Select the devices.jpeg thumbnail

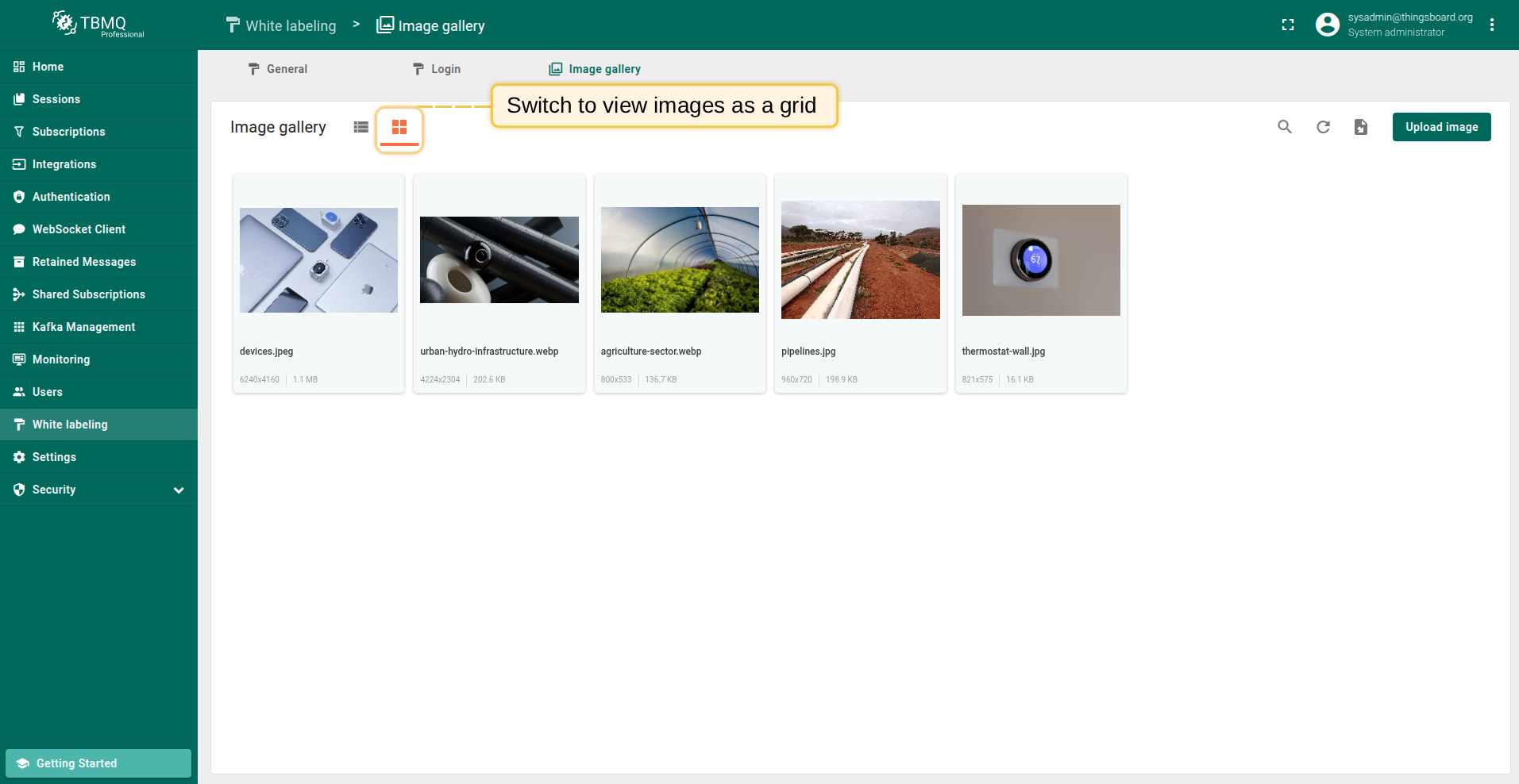click(x=318, y=260)
